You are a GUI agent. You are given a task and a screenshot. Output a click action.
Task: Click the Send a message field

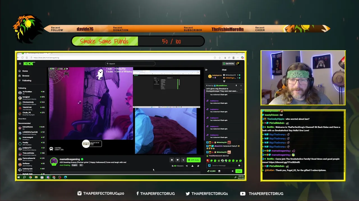coord(224,166)
